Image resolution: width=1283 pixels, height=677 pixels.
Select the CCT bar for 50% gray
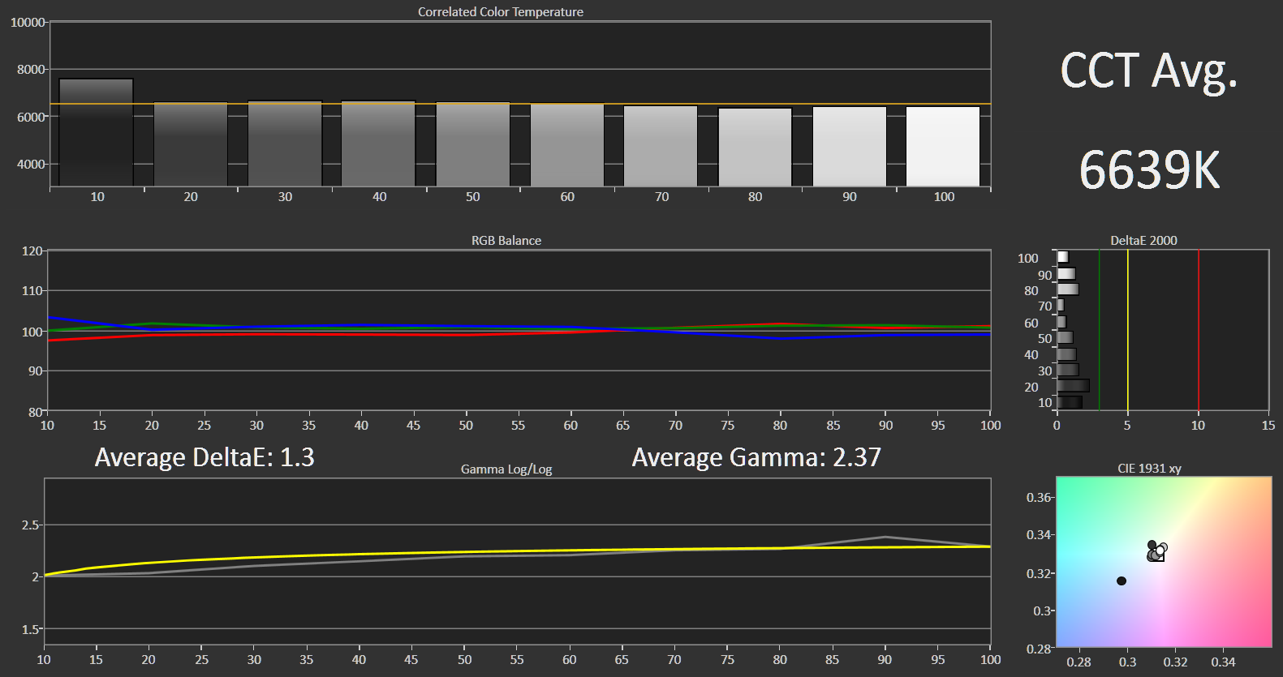pos(473,144)
